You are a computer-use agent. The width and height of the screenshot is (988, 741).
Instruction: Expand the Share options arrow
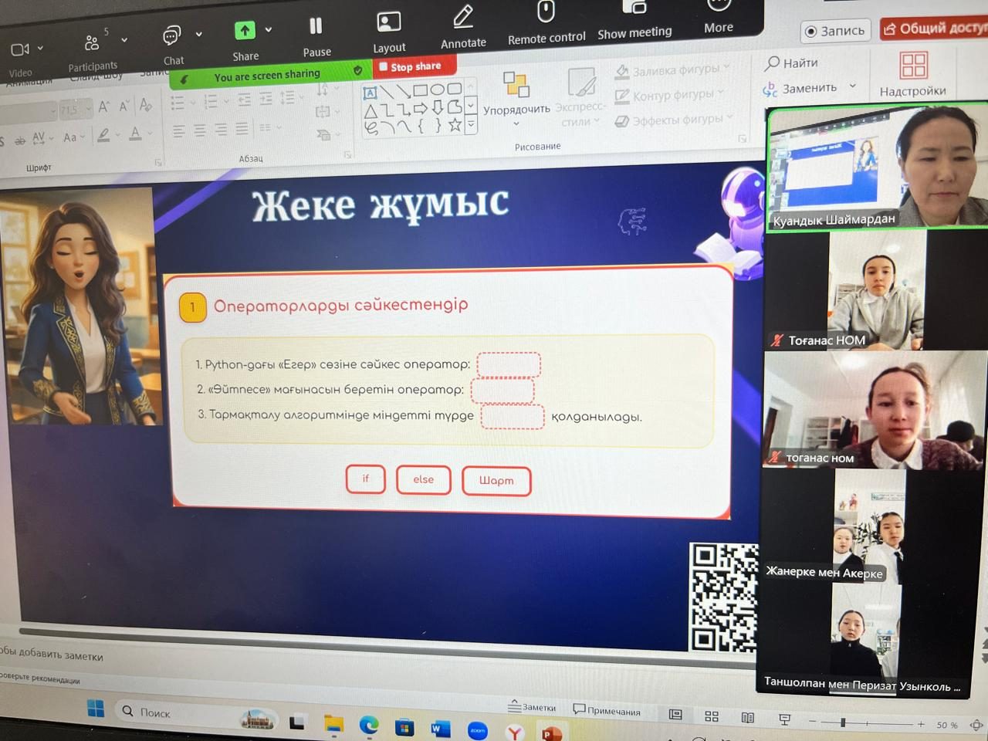coord(269,30)
